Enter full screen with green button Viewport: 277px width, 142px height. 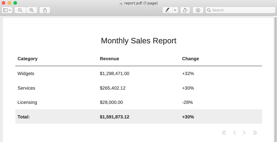point(15,3)
